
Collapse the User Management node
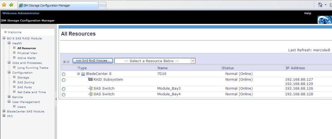tap(9, 102)
